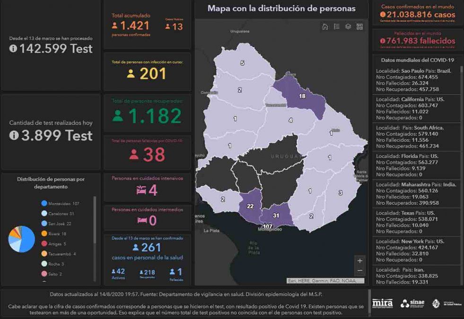Click the intensive care bed icon
The image size is (464, 319).
tap(141, 190)
